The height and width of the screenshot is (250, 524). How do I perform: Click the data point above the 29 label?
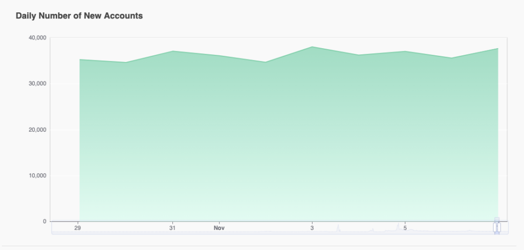click(x=79, y=59)
